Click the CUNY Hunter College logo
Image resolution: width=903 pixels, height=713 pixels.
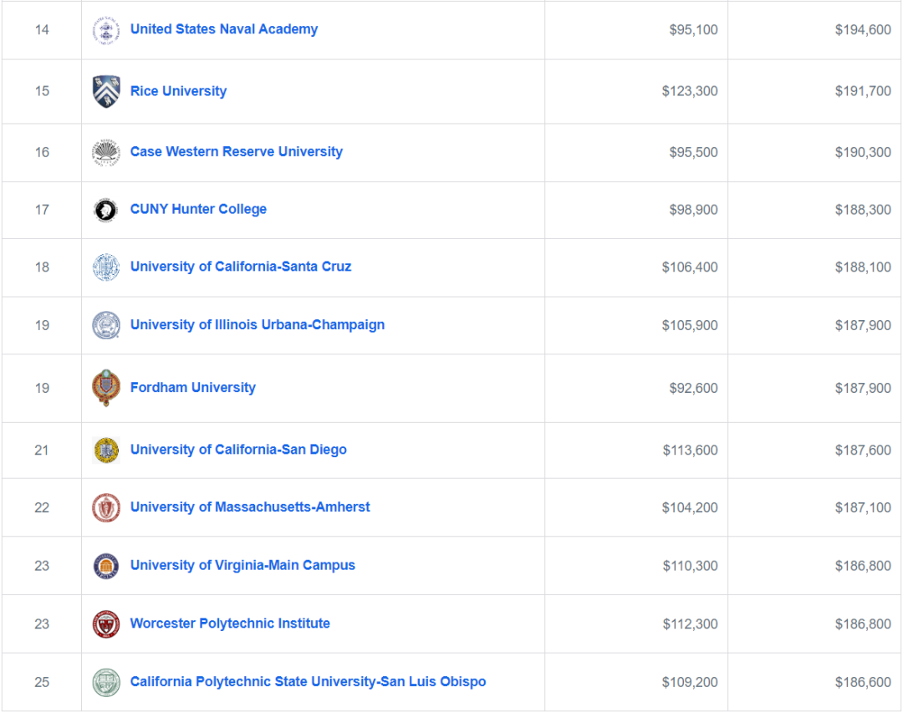(106, 210)
